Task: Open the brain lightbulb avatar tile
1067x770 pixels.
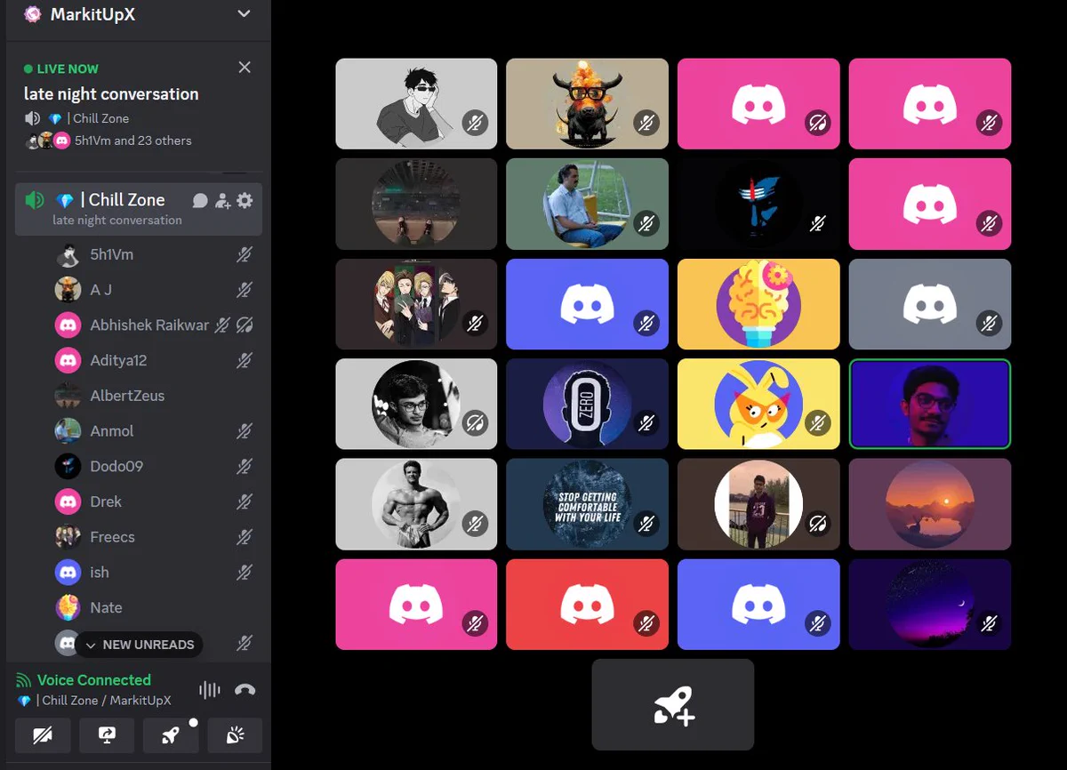Action: [758, 303]
